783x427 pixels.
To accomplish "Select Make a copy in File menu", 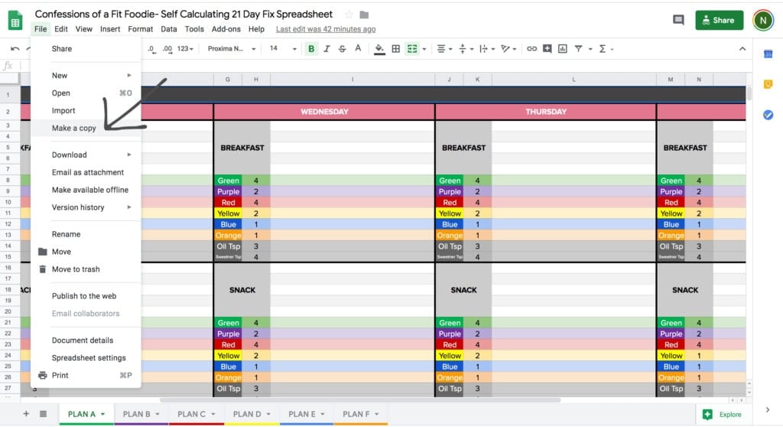I will coord(86,128).
